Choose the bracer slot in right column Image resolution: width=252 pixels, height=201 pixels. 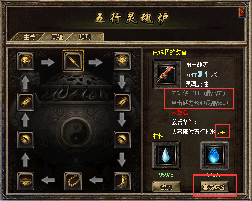122,102
